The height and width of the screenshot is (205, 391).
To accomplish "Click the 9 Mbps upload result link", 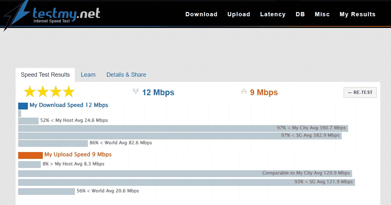I will coord(264,93).
